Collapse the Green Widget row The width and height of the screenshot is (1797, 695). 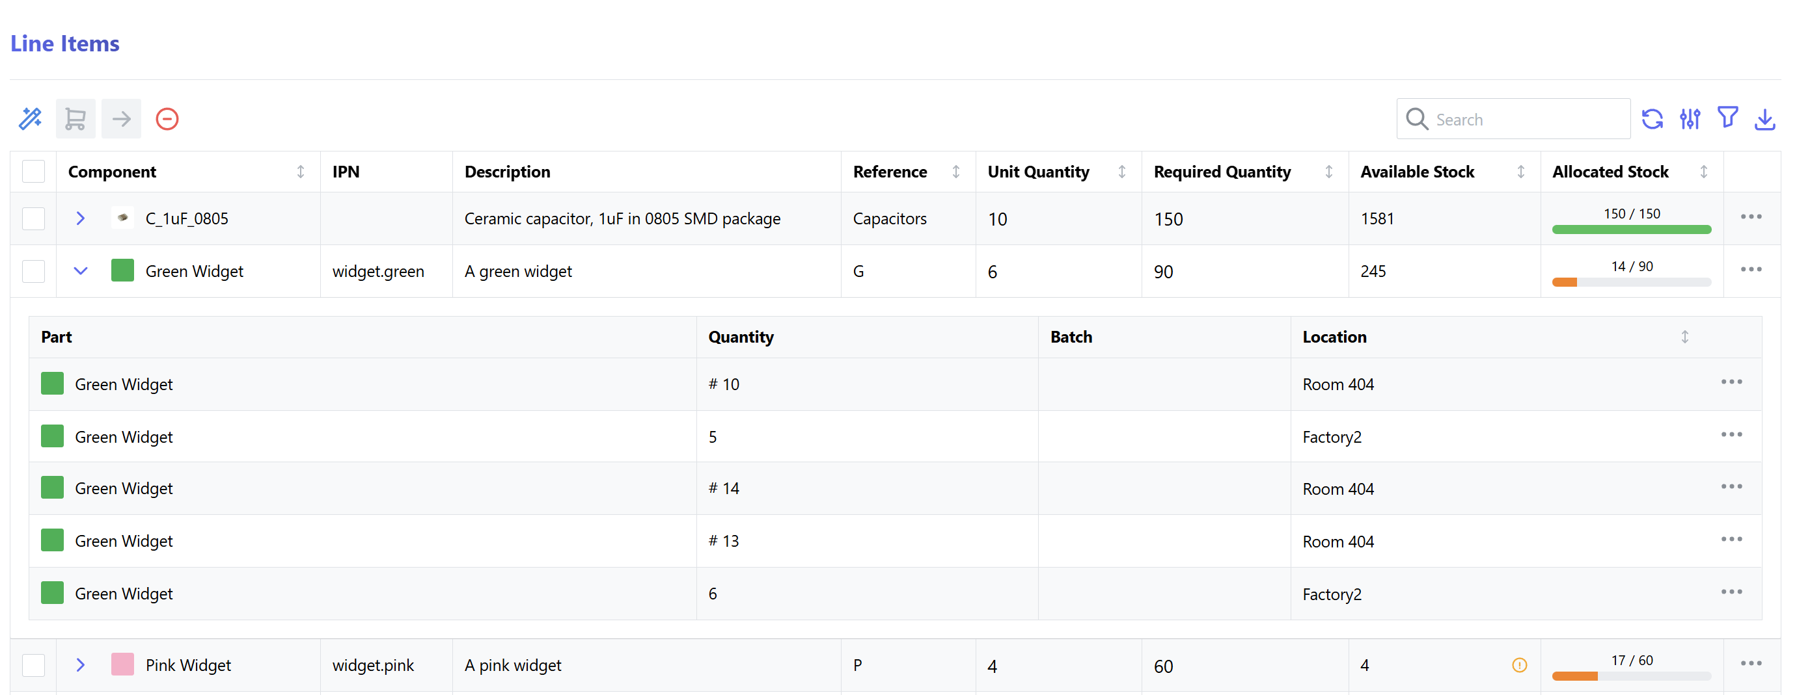(80, 270)
